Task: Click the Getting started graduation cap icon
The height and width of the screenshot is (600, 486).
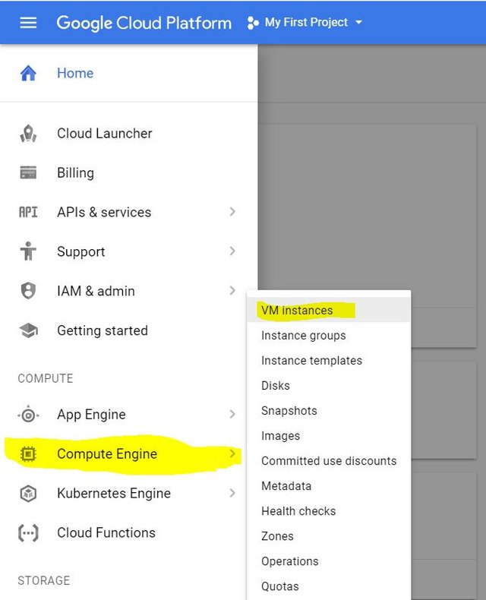Action: tap(28, 331)
